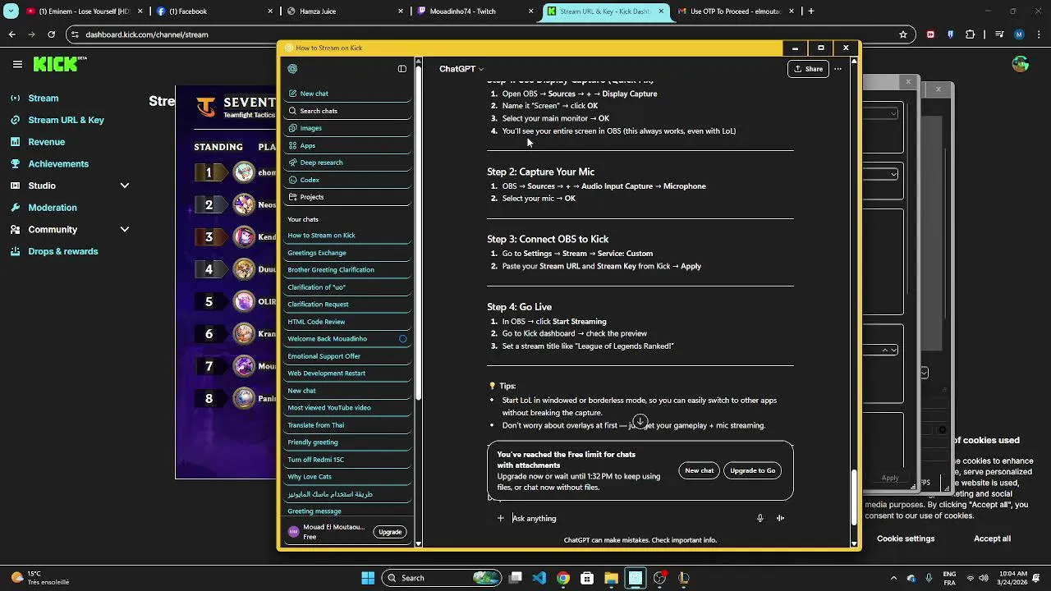1051x591 pixels.
Task: Click the Windows Start button
Action: [368, 578]
